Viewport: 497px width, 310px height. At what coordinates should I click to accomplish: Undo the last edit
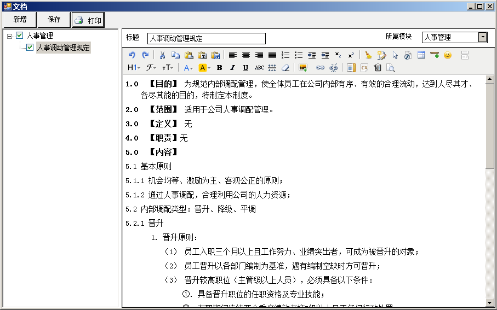132,55
